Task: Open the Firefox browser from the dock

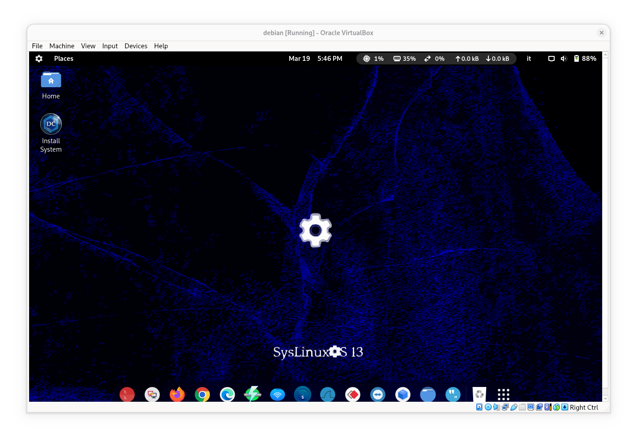Action: pyautogui.click(x=177, y=395)
